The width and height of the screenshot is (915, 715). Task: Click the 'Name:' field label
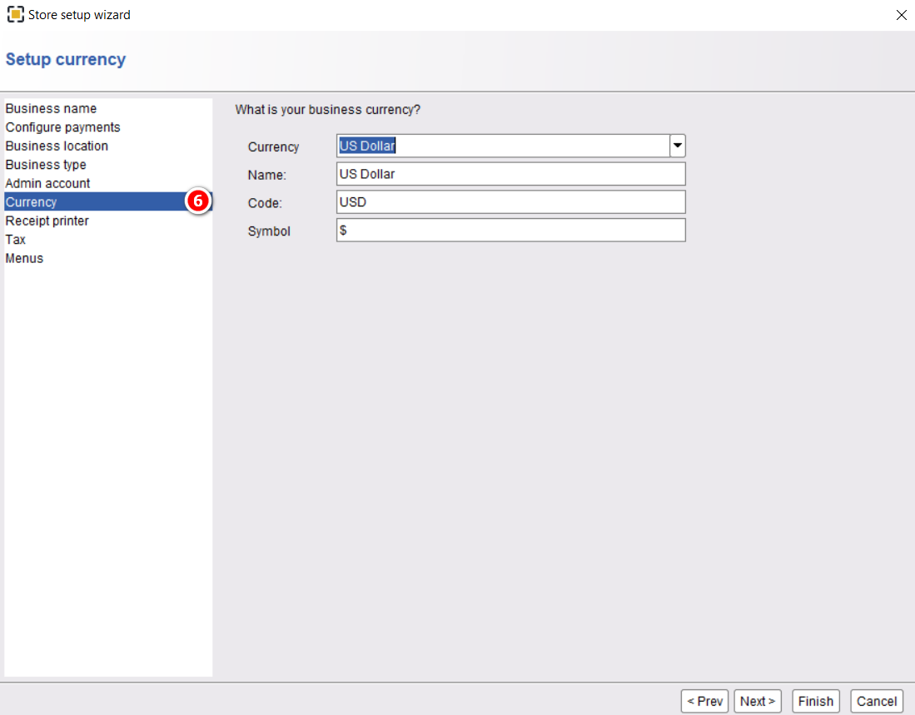pyautogui.click(x=266, y=175)
